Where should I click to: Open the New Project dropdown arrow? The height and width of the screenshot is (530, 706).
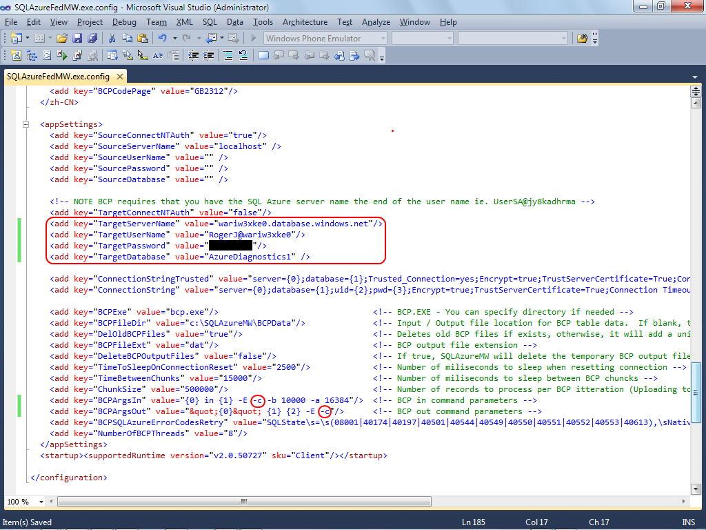(28, 39)
